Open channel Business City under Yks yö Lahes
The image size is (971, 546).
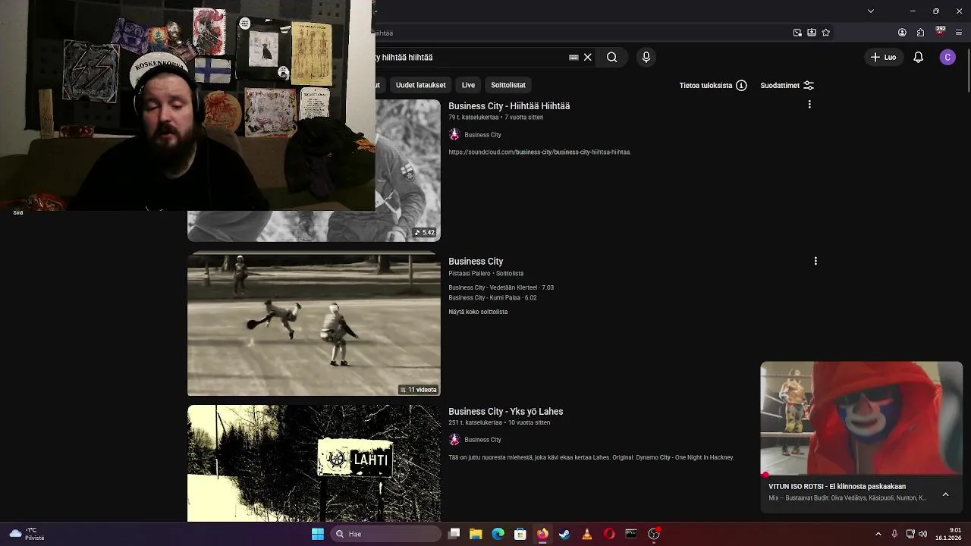tap(482, 440)
